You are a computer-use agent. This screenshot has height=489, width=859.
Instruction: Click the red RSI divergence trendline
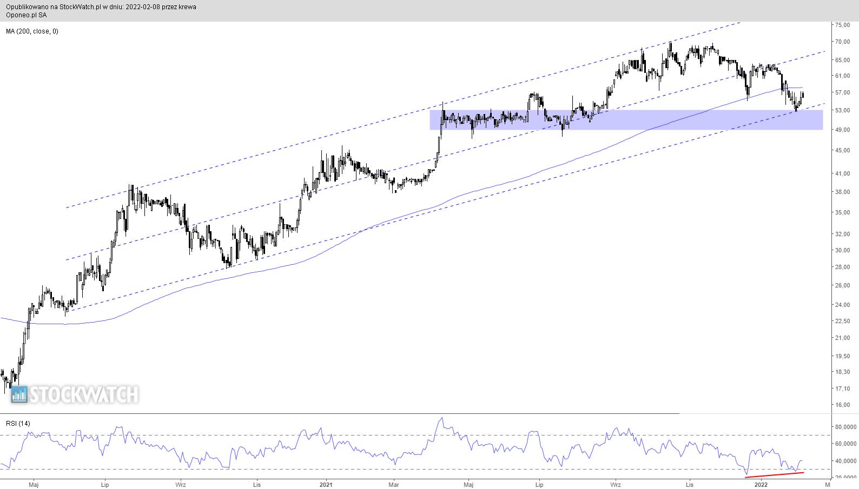[x=775, y=475]
